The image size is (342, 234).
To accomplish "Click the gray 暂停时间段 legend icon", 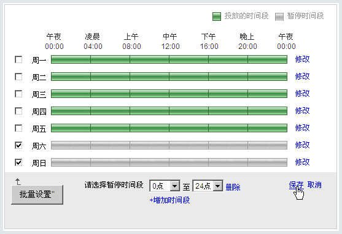I will tap(279, 17).
